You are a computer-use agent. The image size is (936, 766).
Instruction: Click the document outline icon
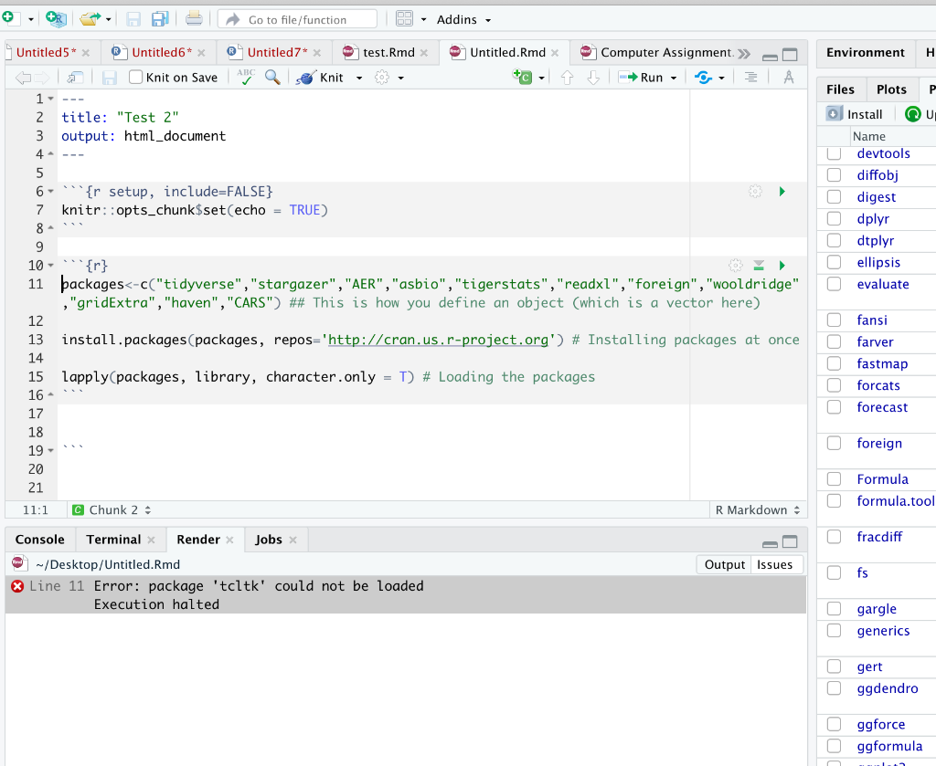click(751, 78)
